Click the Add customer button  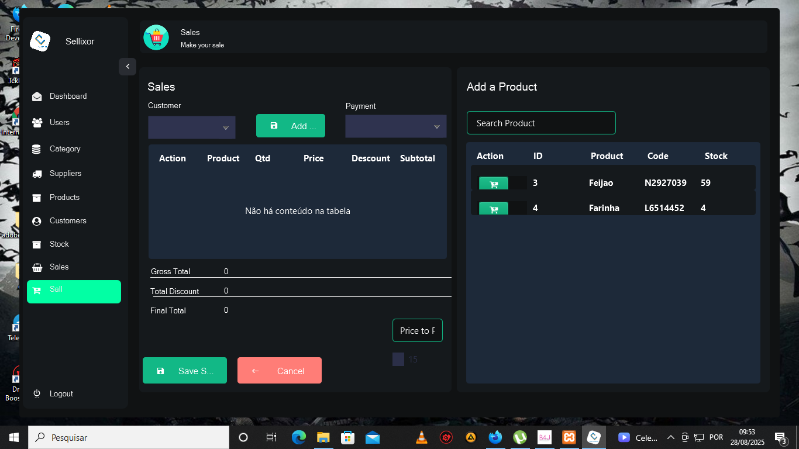pos(291,126)
